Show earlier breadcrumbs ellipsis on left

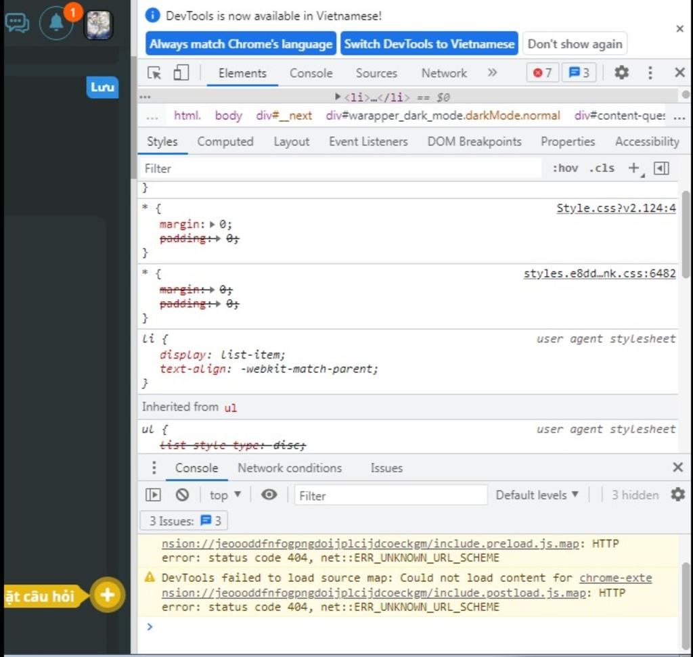click(x=152, y=117)
